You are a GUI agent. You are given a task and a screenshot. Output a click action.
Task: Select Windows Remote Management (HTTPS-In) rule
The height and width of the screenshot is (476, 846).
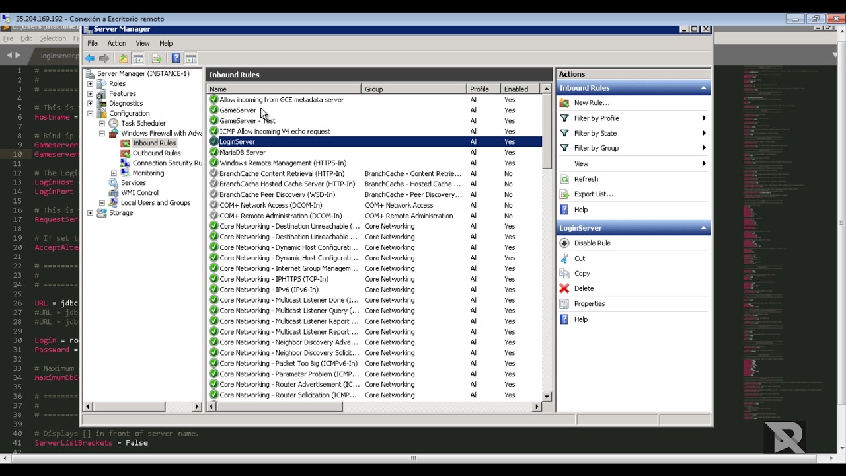click(283, 163)
